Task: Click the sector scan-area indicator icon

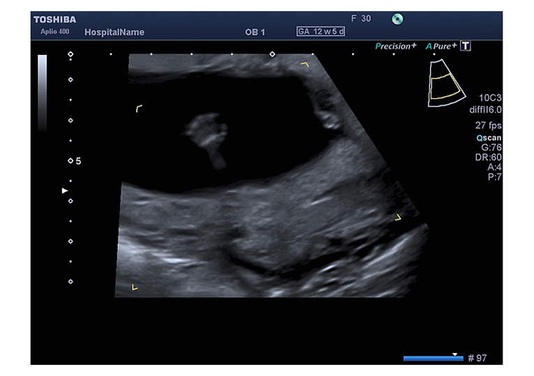Action: click(x=445, y=84)
